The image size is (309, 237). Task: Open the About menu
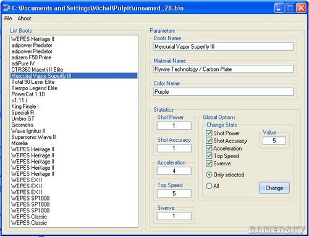tap(24, 19)
